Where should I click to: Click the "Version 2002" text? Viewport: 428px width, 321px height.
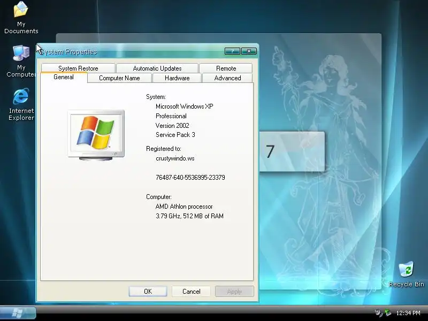tap(172, 126)
